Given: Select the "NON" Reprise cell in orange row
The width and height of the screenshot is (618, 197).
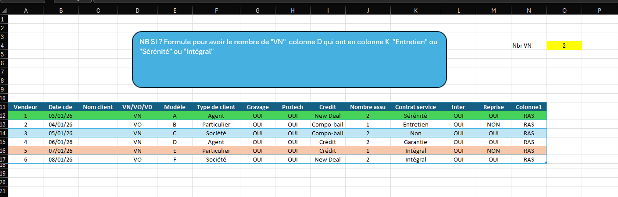Looking at the screenshot, I should pos(493,151).
